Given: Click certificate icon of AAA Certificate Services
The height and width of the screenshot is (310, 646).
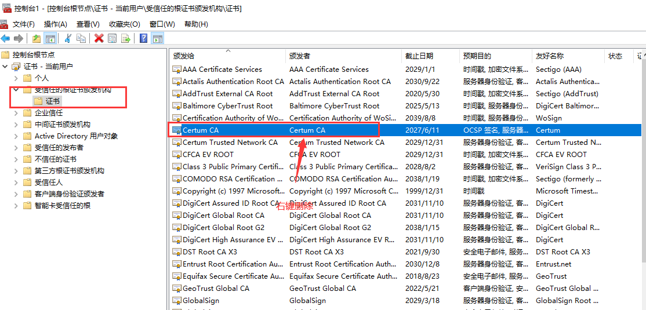Looking at the screenshot, I should coord(177,70).
